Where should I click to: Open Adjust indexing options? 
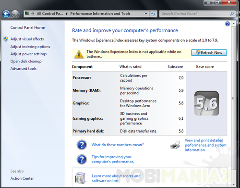[x=30, y=47]
